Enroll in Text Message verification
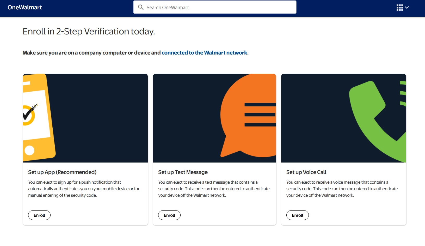The height and width of the screenshot is (246, 425). tap(169, 215)
